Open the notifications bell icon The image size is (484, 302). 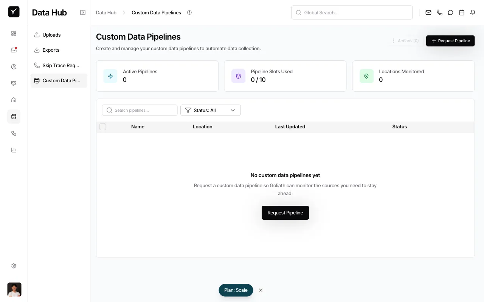tap(473, 12)
